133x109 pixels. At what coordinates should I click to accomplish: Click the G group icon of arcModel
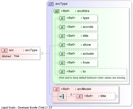[x=56, y=89]
